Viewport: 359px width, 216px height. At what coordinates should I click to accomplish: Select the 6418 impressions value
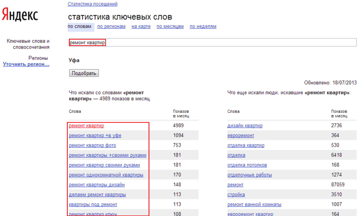[x=336, y=155]
